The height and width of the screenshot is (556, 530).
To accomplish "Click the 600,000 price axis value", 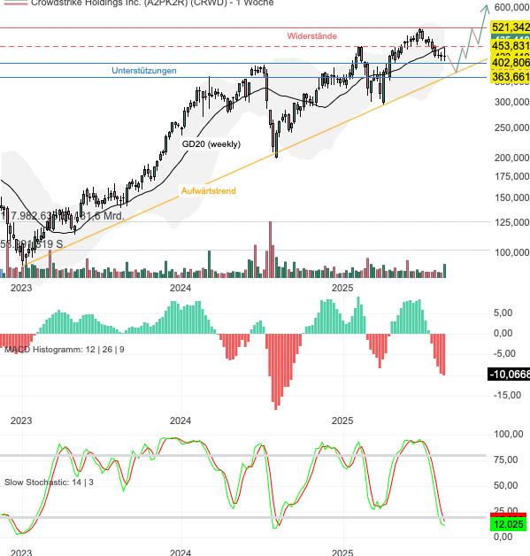I will point(511,7).
